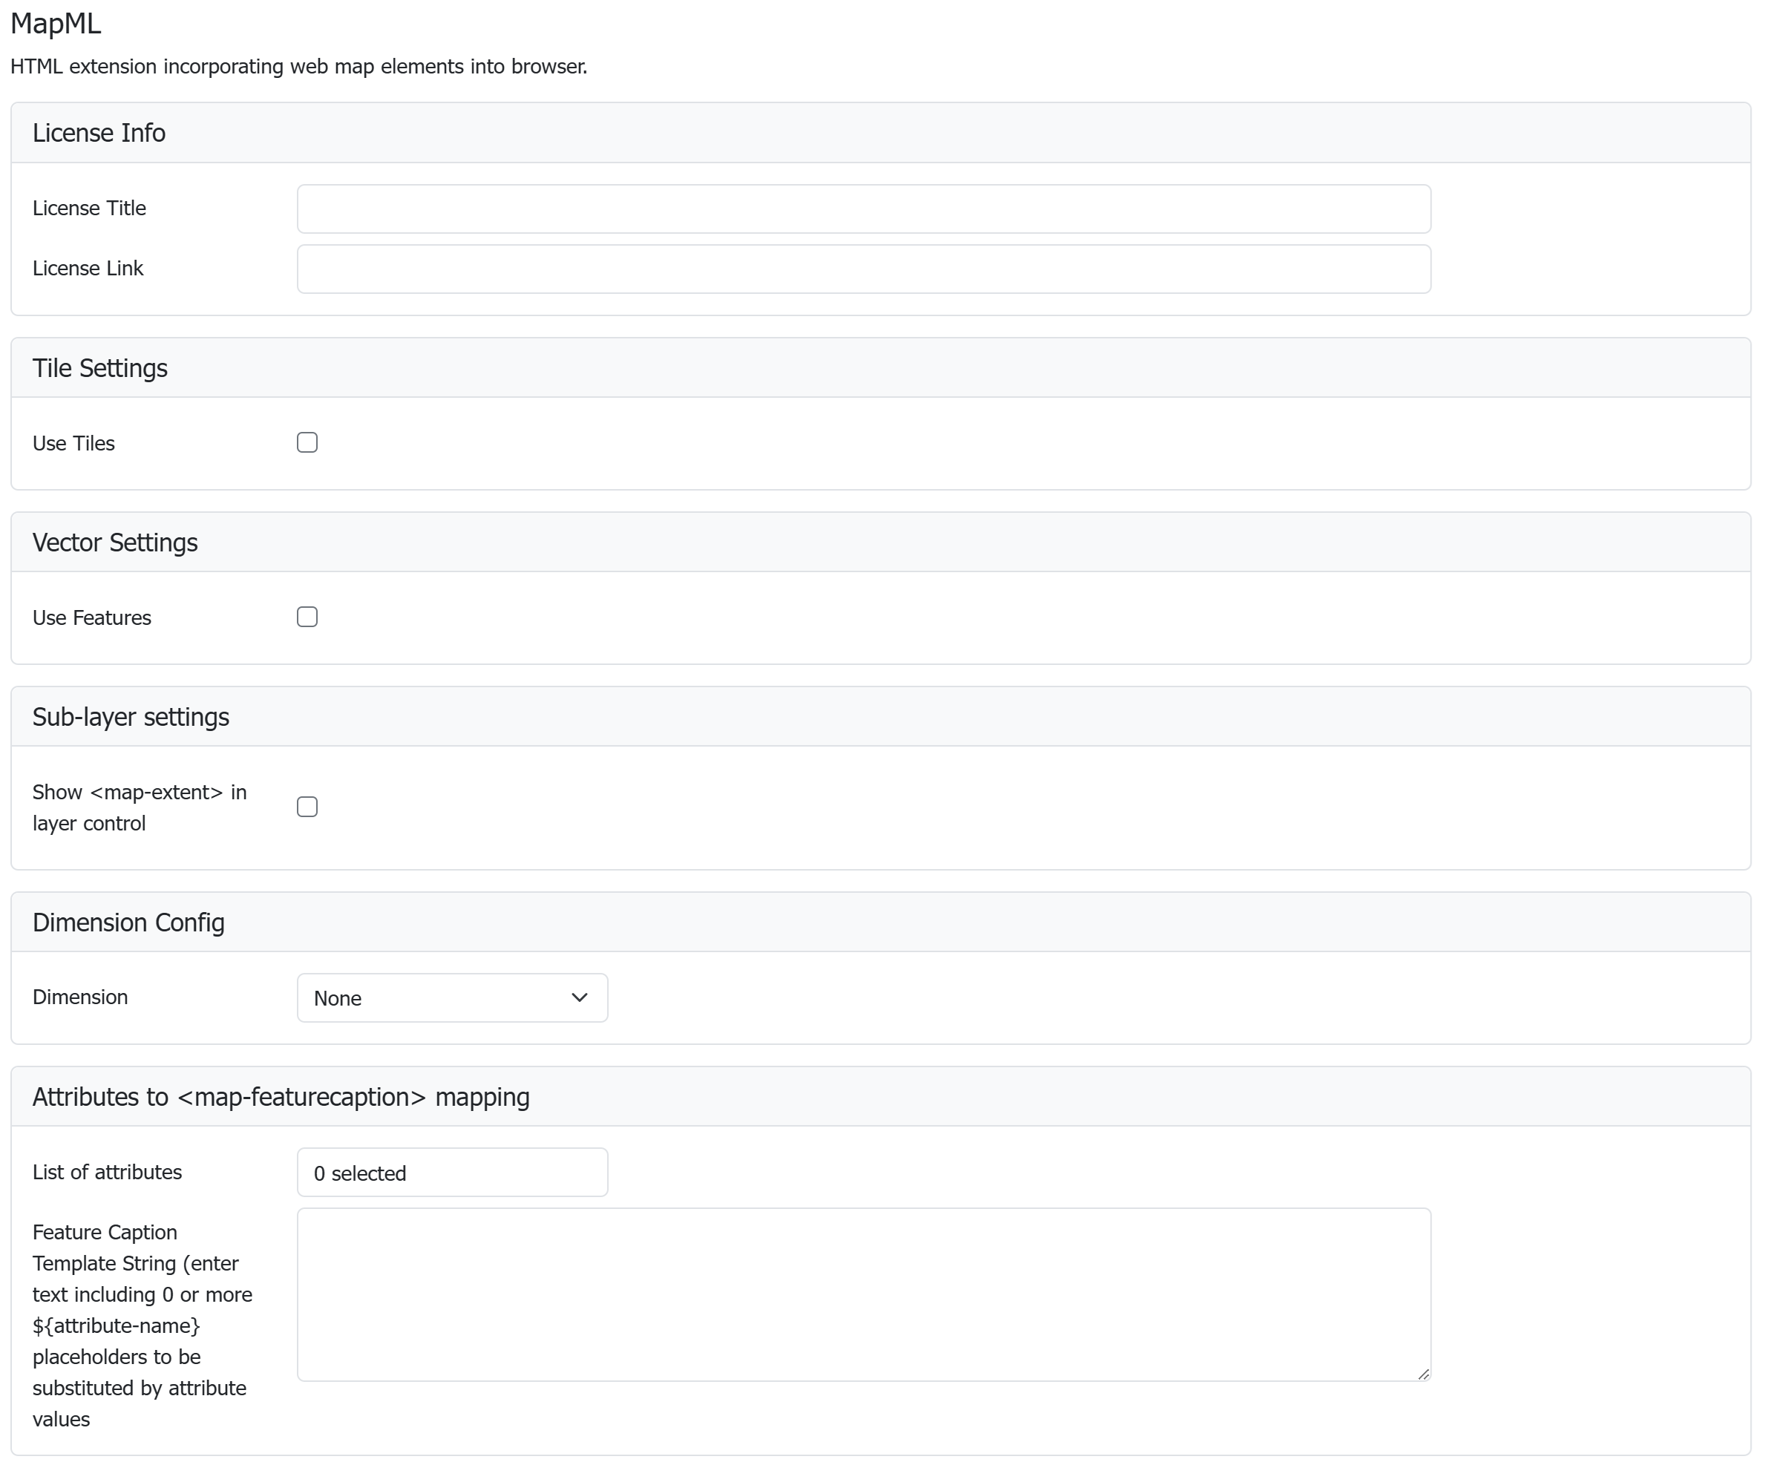
Task: Click the MapML page title
Action: point(56,24)
